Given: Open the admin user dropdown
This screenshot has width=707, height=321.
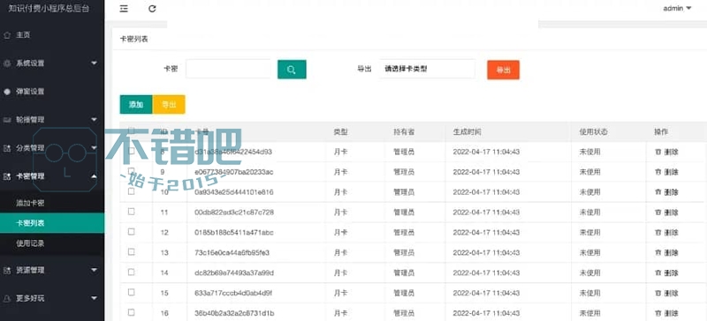Looking at the screenshot, I should (x=677, y=8).
